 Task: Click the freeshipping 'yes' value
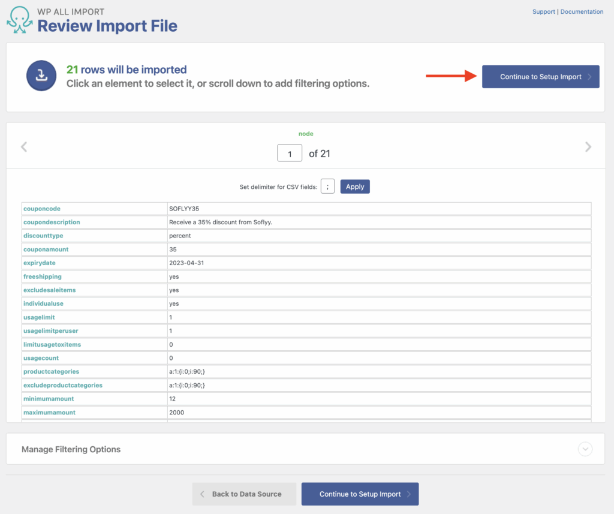pos(174,276)
